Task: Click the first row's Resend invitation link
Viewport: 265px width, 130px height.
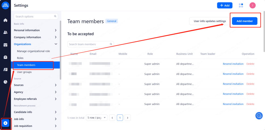Action: 233,64
